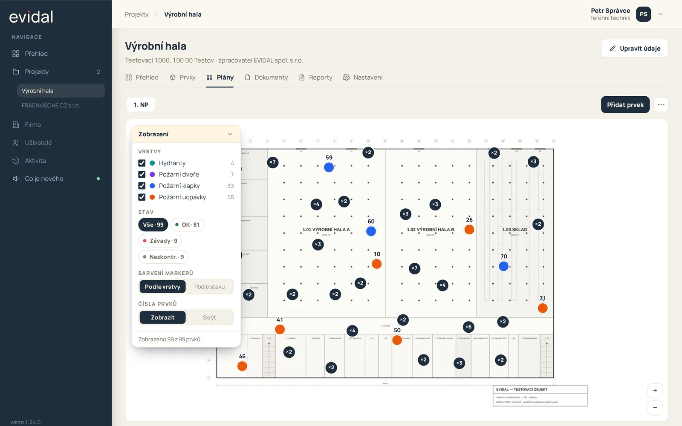Collapse the Zobrazení panel chevron

click(230, 134)
